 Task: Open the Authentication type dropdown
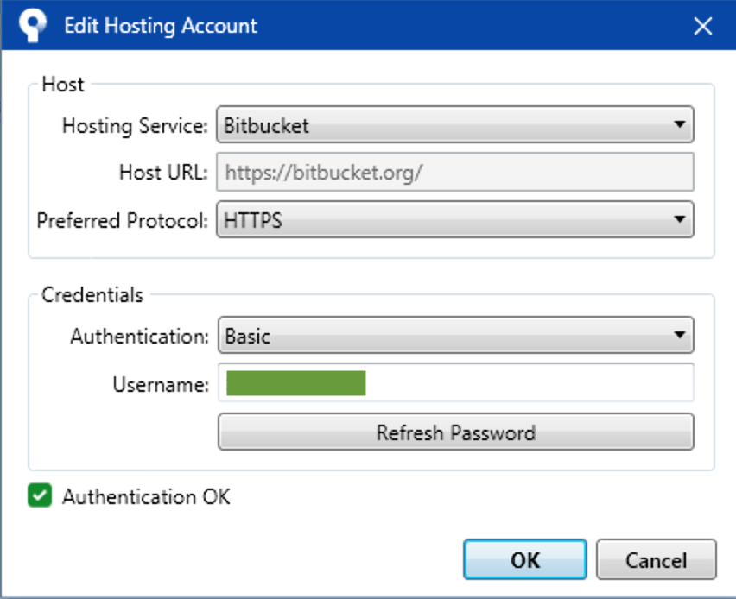(x=456, y=336)
